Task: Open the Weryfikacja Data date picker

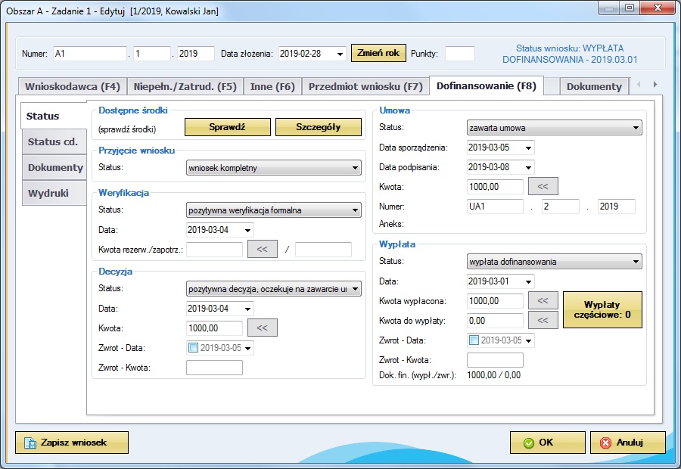Action: tap(247, 230)
